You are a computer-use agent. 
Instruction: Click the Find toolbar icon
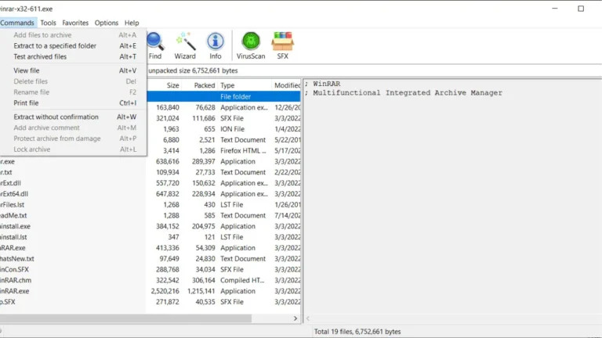coord(155,45)
